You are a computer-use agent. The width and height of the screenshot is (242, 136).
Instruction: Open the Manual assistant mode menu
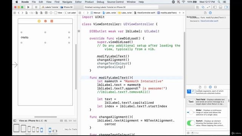coord(96,13)
